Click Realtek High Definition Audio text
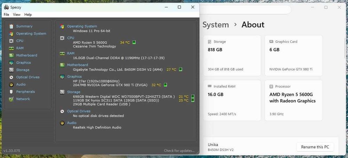 click(97, 127)
